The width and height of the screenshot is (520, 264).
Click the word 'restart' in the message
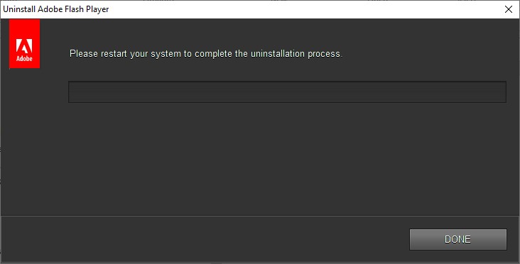pos(114,54)
